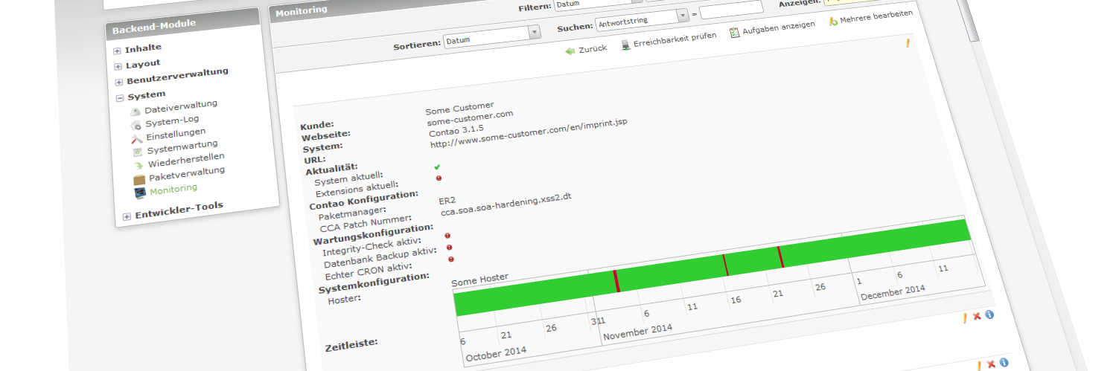Open Dateiverwaltung in the System menu
This screenshot has width=1116, height=371.
[181, 107]
